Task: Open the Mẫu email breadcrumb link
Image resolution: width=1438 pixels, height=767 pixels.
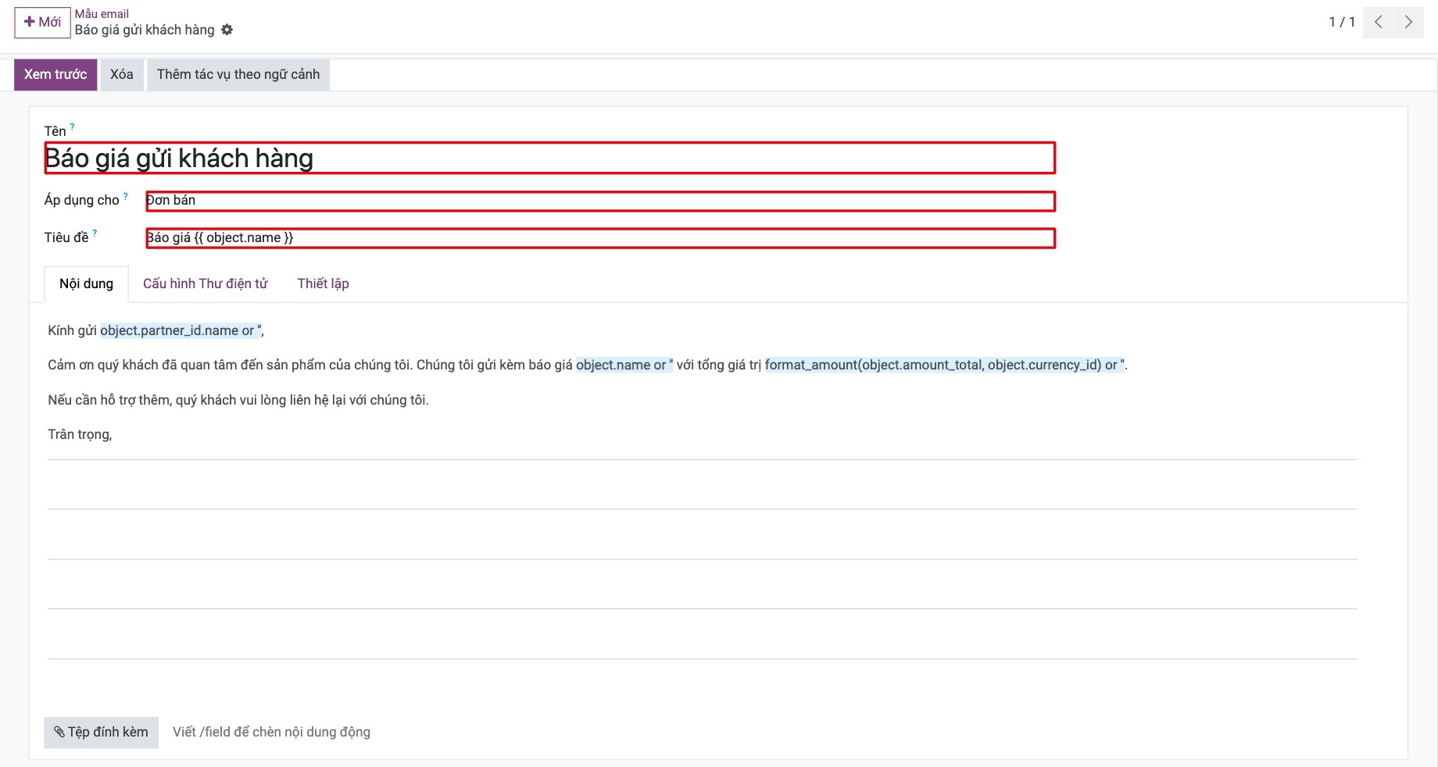Action: coord(102,13)
